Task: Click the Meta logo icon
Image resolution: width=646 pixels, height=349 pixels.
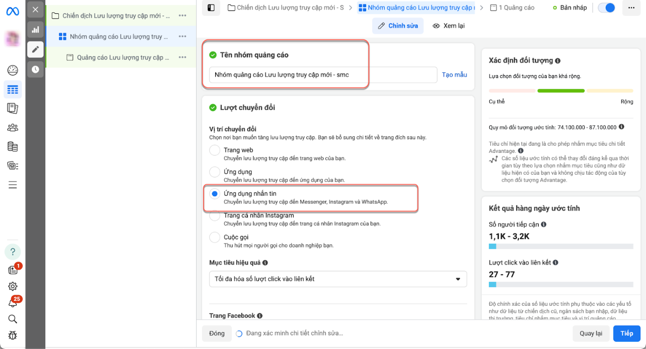Action: point(12,10)
